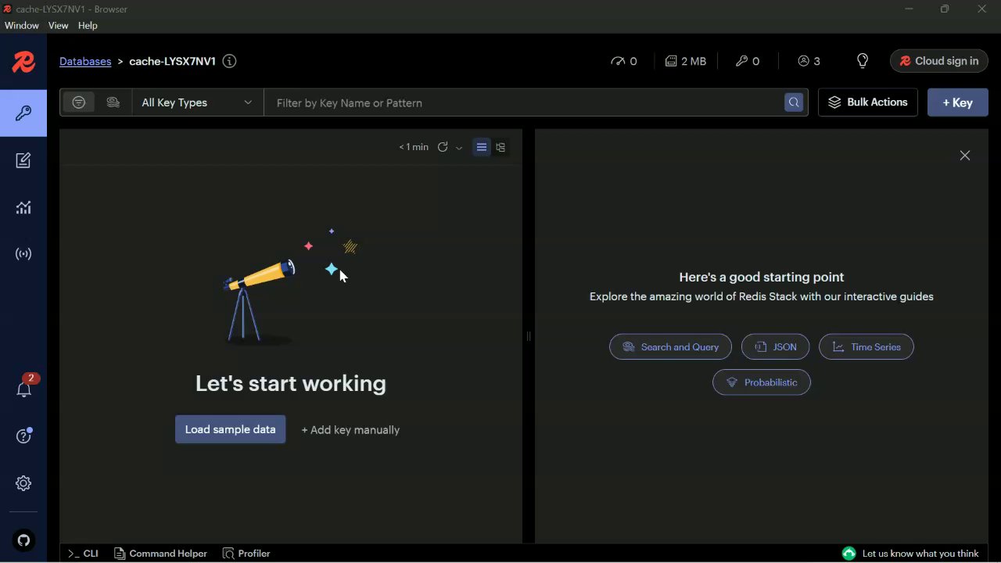Screen dimensions: 1001x563
Task: Open the All Key Types dropdown
Action: pyautogui.click(x=197, y=102)
